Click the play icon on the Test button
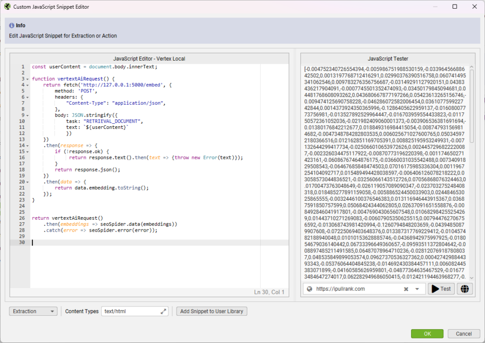The height and width of the screenshot is (343, 485). click(x=434, y=289)
